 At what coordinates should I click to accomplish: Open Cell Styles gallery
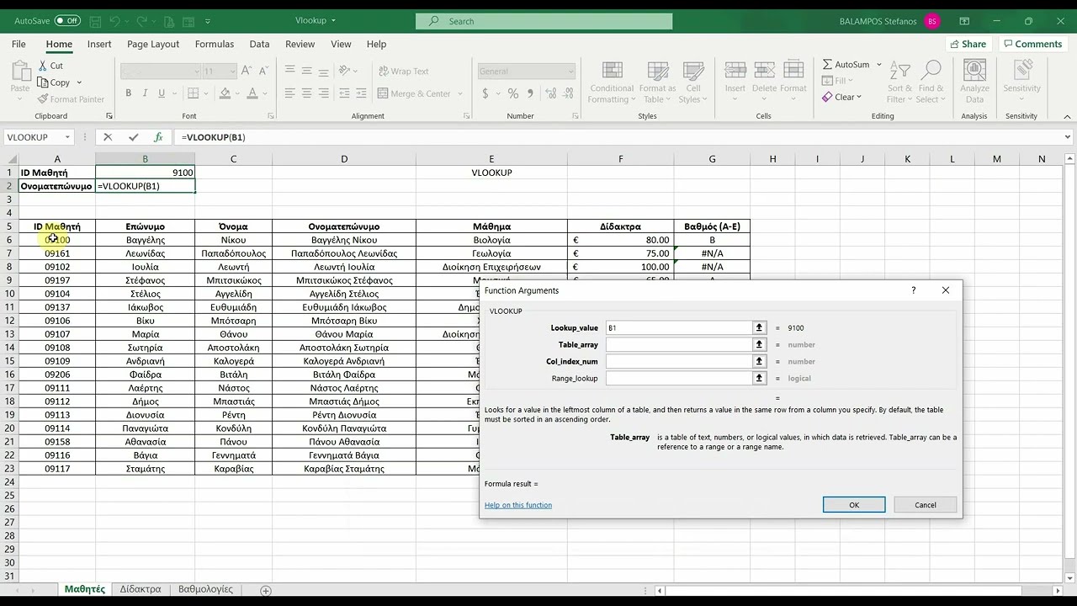(x=693, y=82)
